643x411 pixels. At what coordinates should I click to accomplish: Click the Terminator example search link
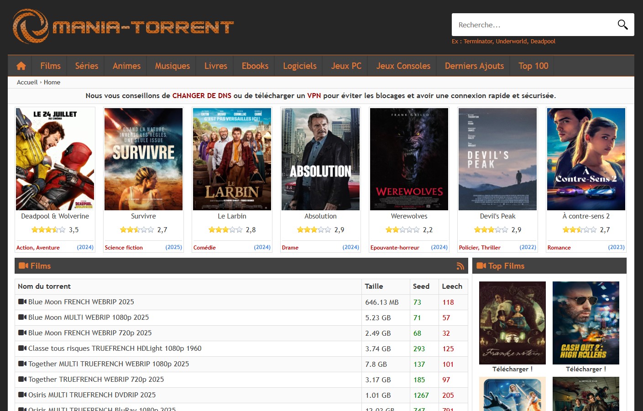(x=478, y=42)
